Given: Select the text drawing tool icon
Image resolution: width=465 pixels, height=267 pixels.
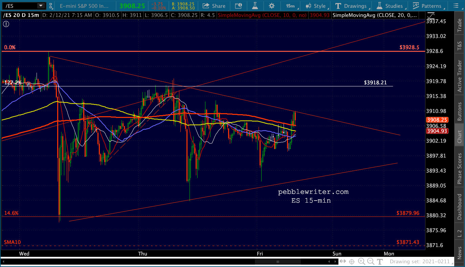Looking at the screenshot, I should pos(380,262).
